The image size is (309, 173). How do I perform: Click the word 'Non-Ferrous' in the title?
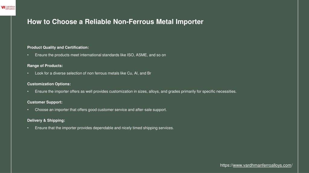coord(133,22)
